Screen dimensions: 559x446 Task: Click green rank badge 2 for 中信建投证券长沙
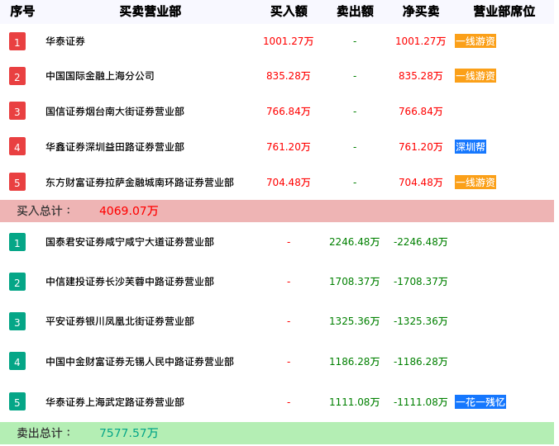17,282
